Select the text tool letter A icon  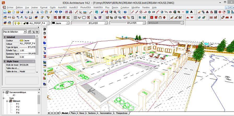191,12
